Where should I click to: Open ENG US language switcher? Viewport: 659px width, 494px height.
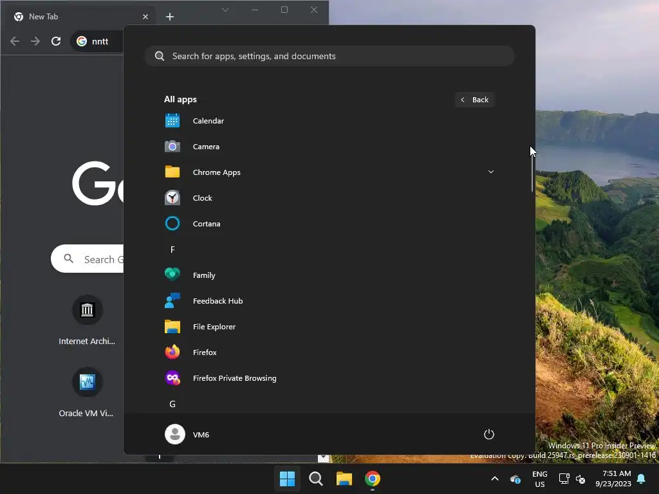[x=540, y=479]
